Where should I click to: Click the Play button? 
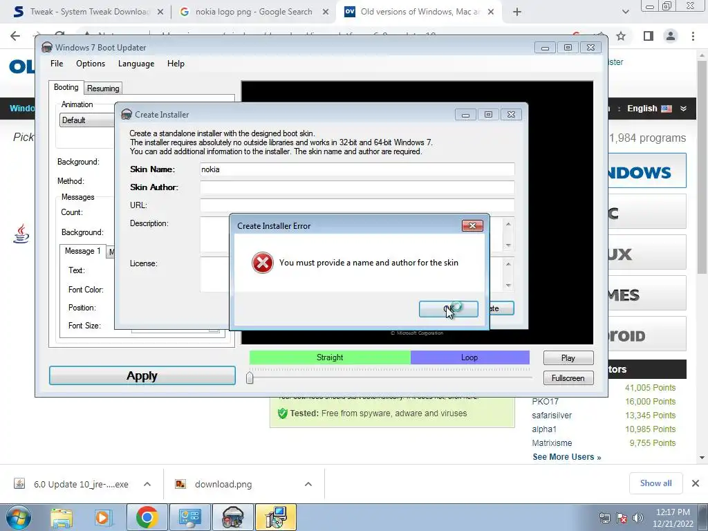(x=568, y=358)
